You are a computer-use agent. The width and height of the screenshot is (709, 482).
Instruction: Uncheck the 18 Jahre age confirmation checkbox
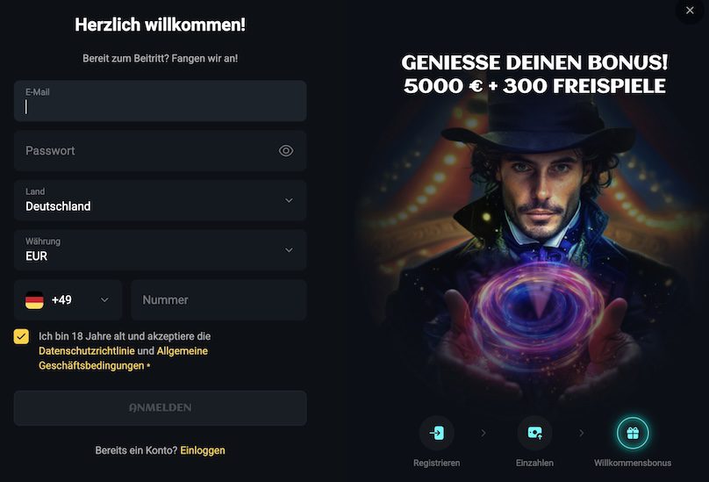tap(21, 336)
